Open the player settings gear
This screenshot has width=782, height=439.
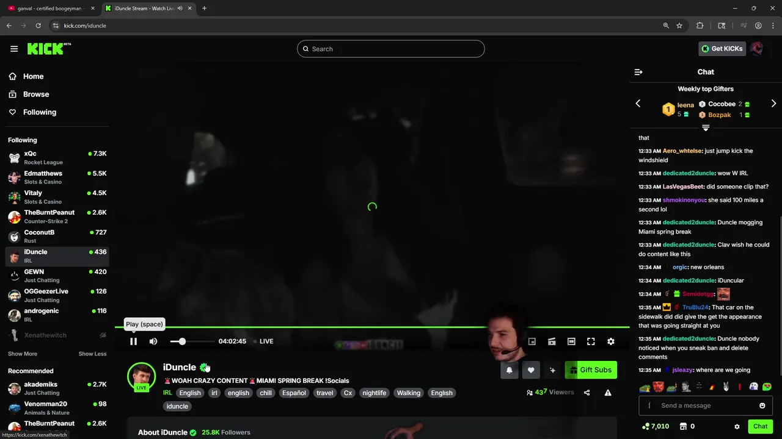point(610,341)
